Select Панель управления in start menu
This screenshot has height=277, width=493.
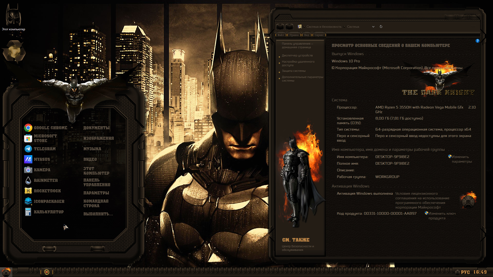pyautogui.click(x=97, y=182)
